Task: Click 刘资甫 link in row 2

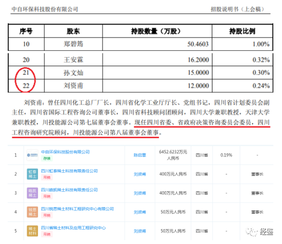Action: [140, 174]
